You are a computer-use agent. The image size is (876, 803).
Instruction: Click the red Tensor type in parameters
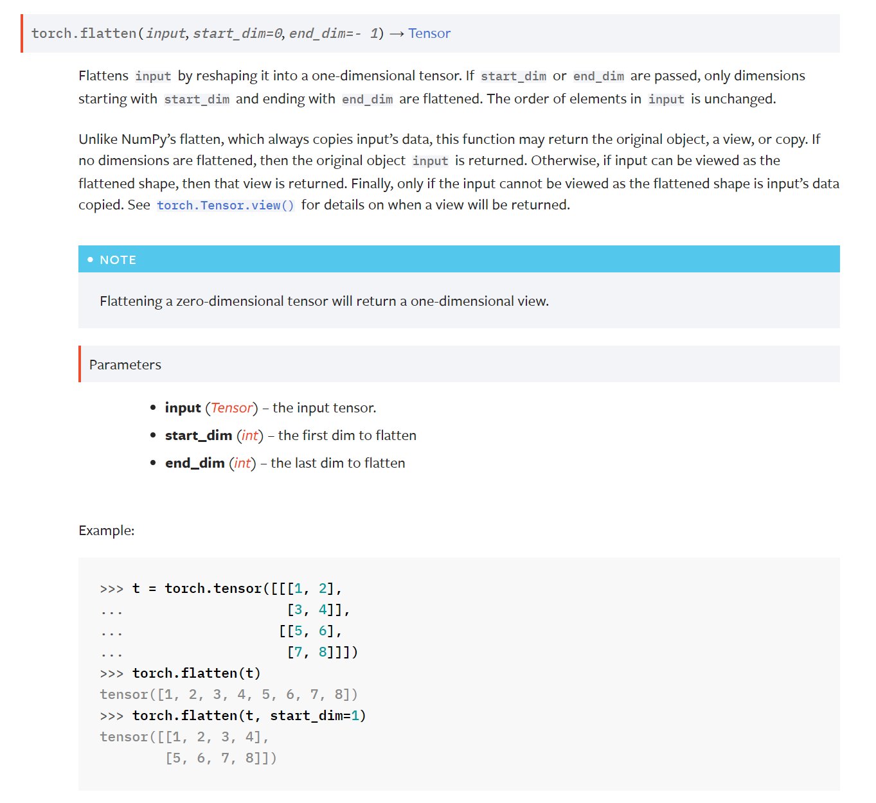(x=231, y=408)
